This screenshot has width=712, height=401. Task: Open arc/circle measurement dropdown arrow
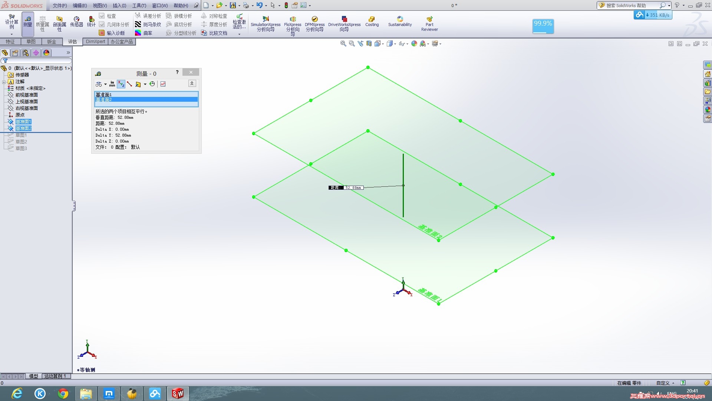point(105,84)
